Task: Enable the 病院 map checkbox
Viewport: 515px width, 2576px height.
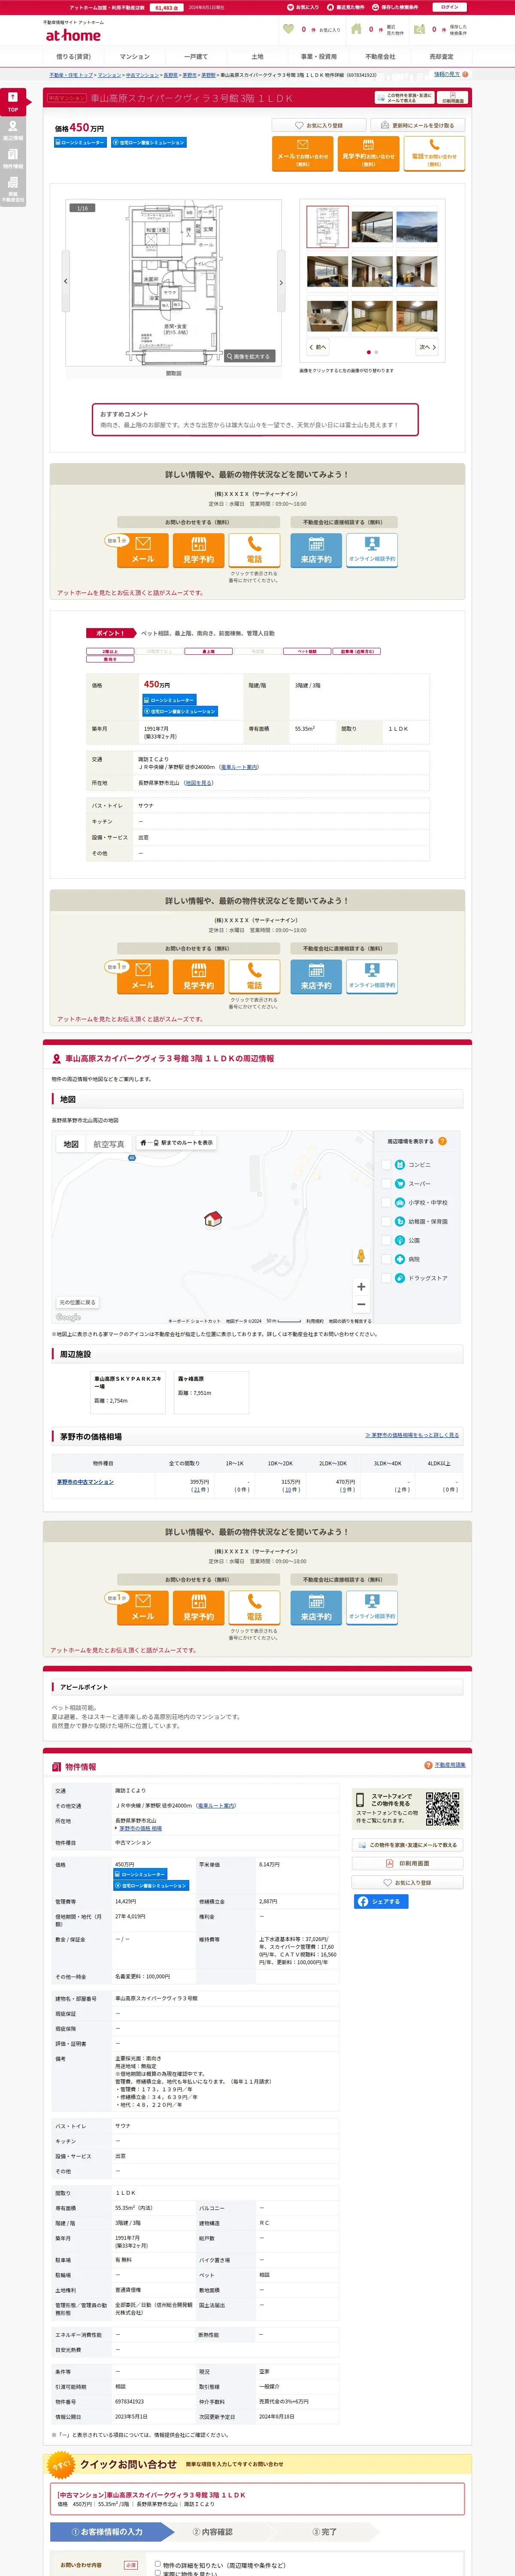Action: (x=386, y=1259)
